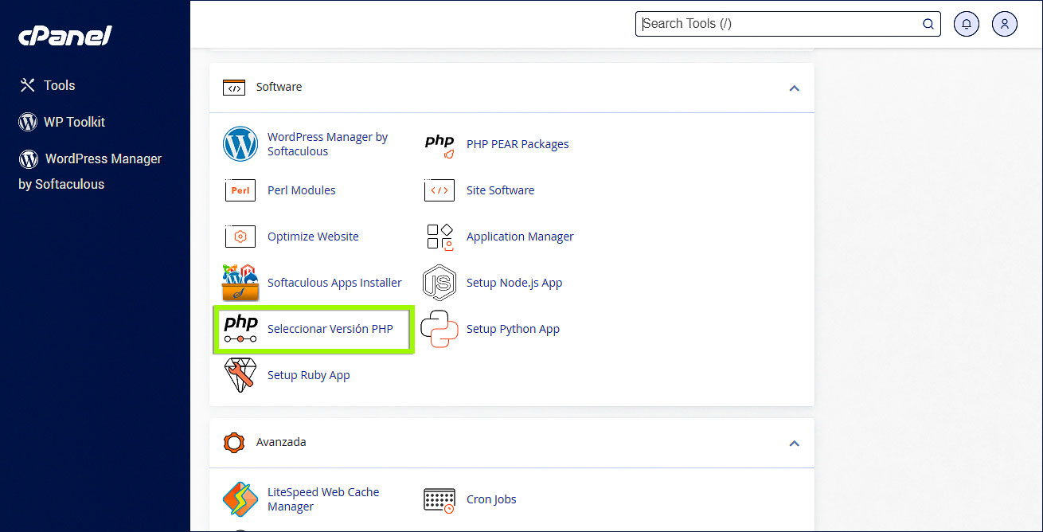Screen dimensions: 1043x532
Task: Click the Perl Modules icon
Action: click(240, 190)
